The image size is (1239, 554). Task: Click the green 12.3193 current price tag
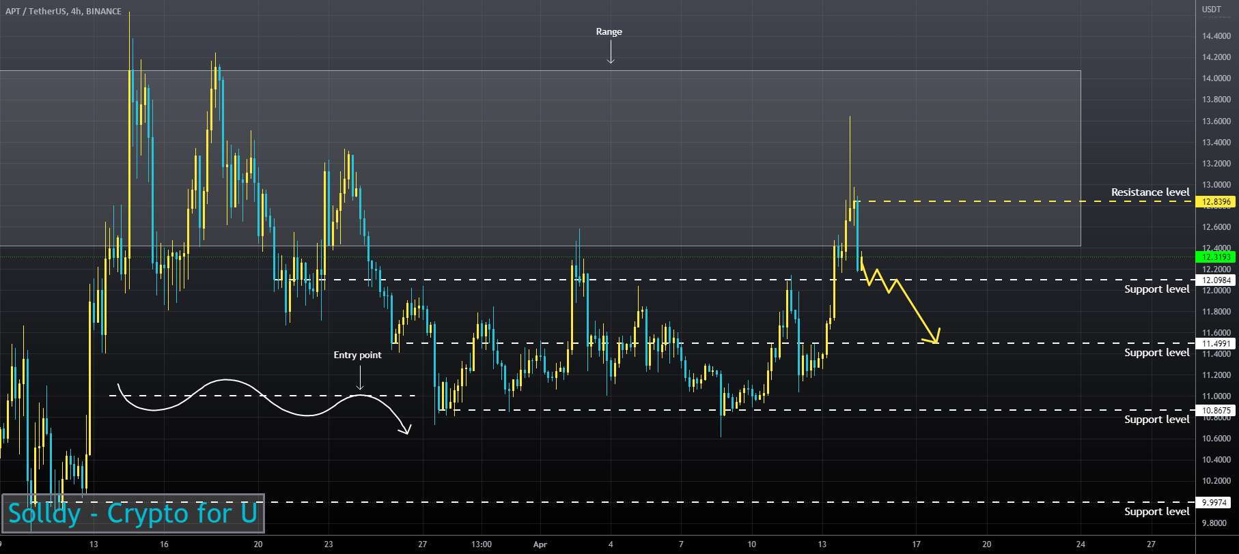click(x=1216, y=257)
